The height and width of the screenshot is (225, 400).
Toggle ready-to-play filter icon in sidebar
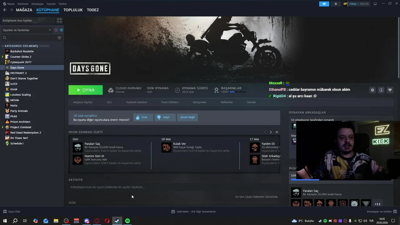pyautogui.click(x=61, y=30)
